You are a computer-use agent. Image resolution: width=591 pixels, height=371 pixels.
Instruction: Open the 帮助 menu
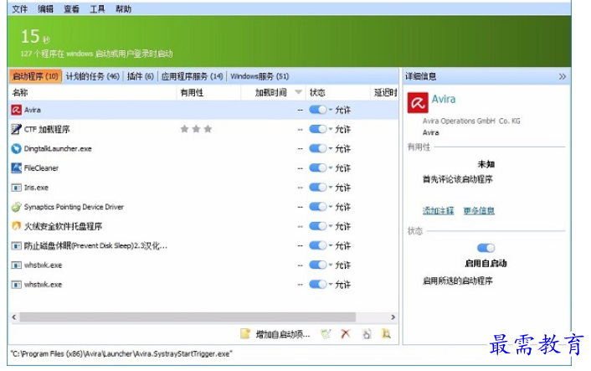pos(123,8)
